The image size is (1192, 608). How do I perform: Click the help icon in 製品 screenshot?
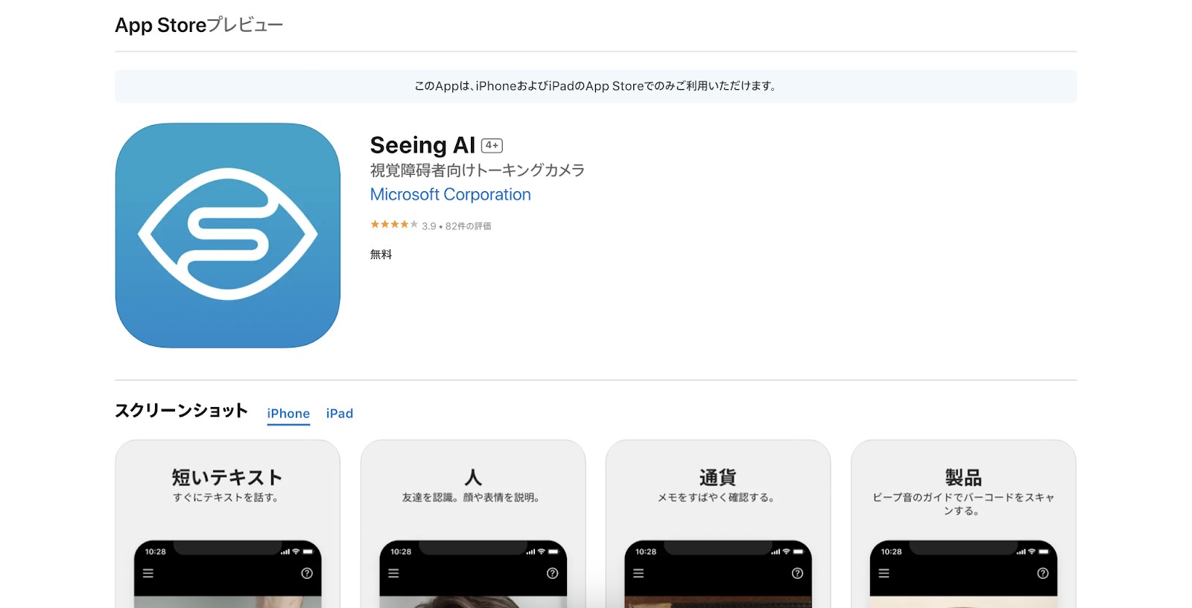coord(1043,574)
